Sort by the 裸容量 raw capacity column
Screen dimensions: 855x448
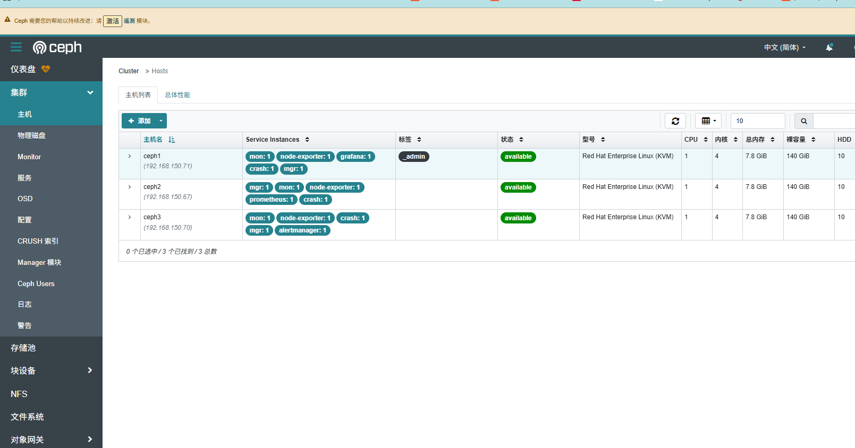pos(814,140)
